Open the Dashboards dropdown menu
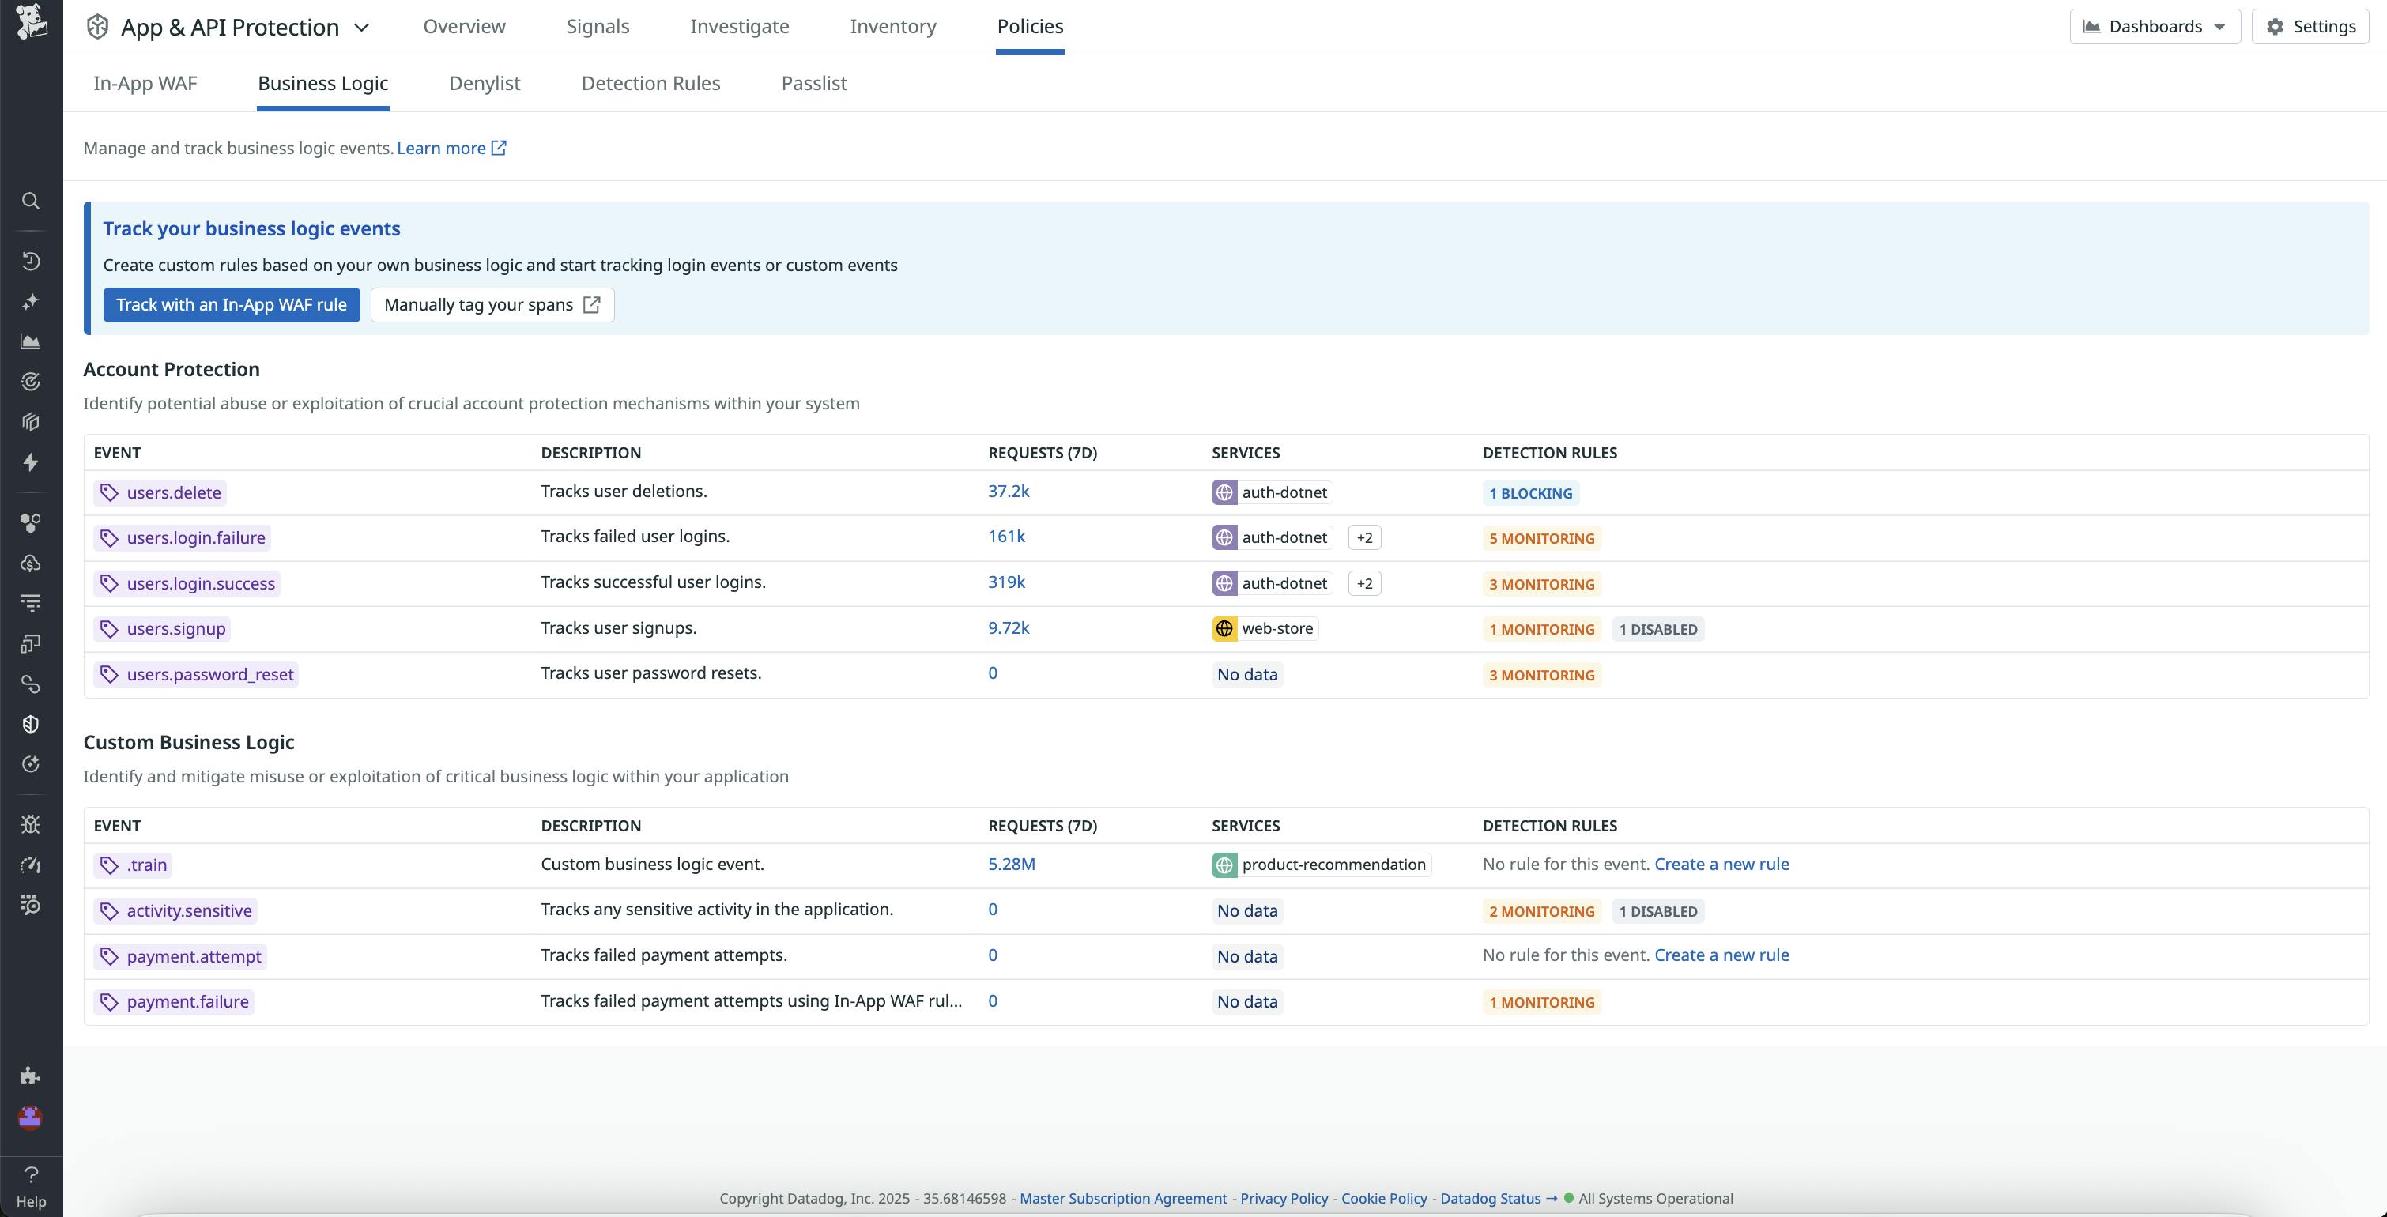Image resolution: width=2387 pixels, height=1217 pixels. pyautogui.click(x=2155, y=26)
